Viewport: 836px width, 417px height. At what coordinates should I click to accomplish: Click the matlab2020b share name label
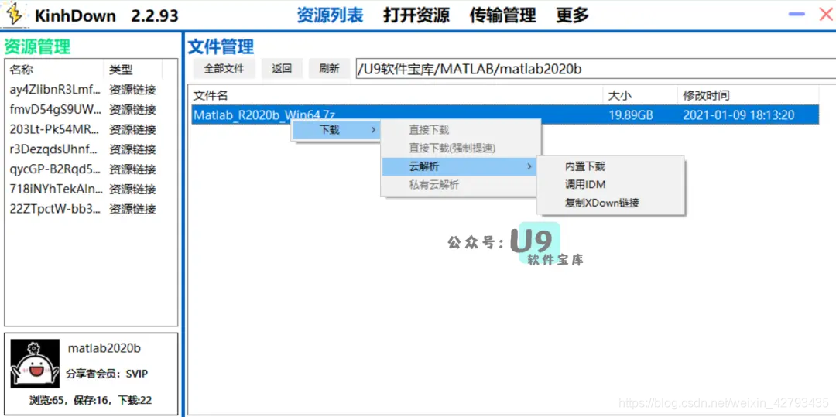click(x=104, y=349)
